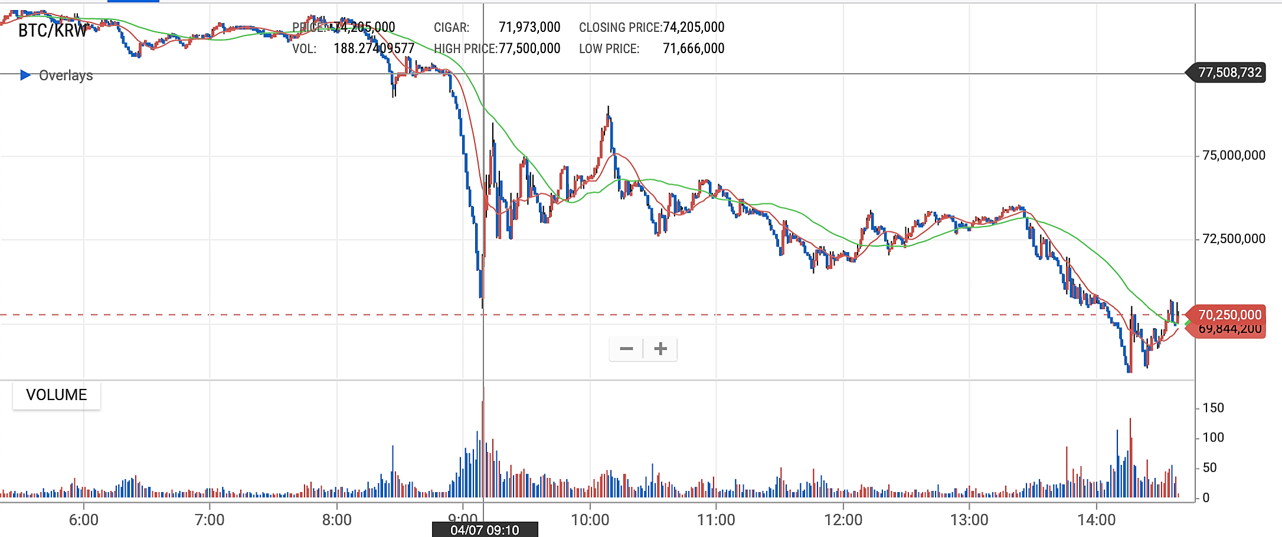Click the red 70,250,000 current price tag
Viewport: 1282px width, 537px height.
tap(1229, 315)
